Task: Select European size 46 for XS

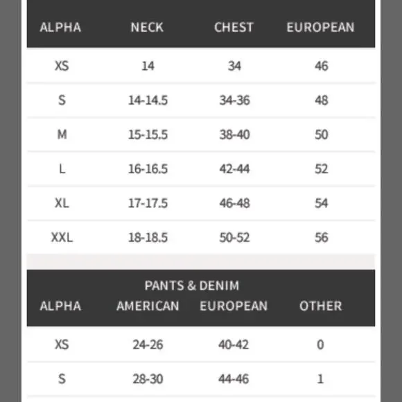Action: tap(321, 66)
